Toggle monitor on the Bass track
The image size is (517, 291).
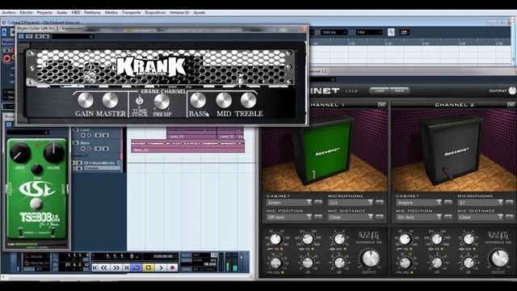[89, 149]
